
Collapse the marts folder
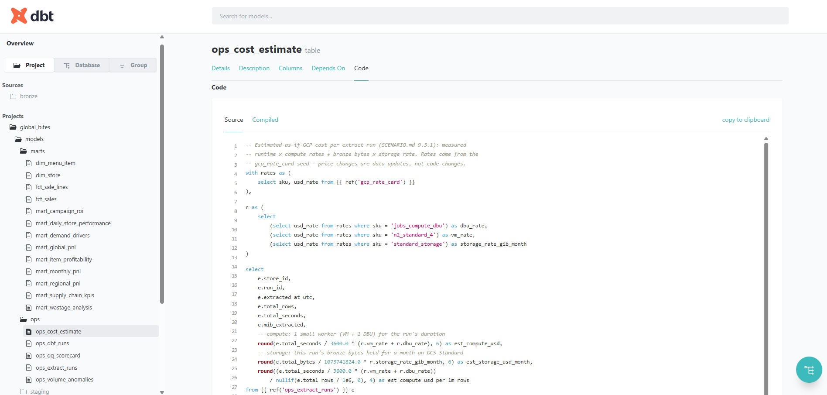point(38,151)
